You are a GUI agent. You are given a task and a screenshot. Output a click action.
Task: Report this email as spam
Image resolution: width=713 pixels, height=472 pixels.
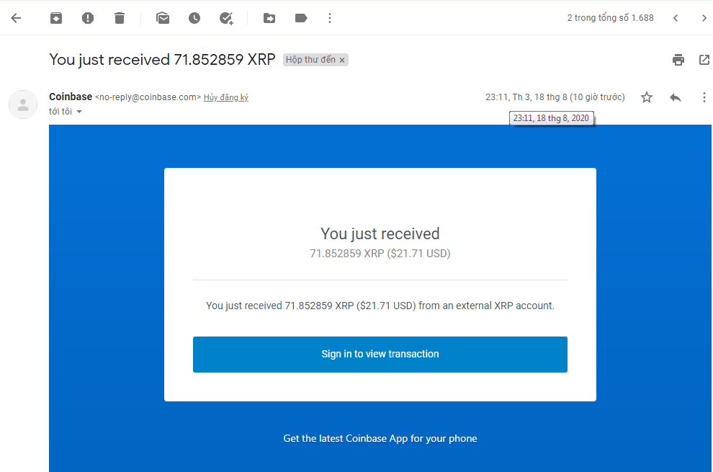pyautogui.click(x=88, y=18)
